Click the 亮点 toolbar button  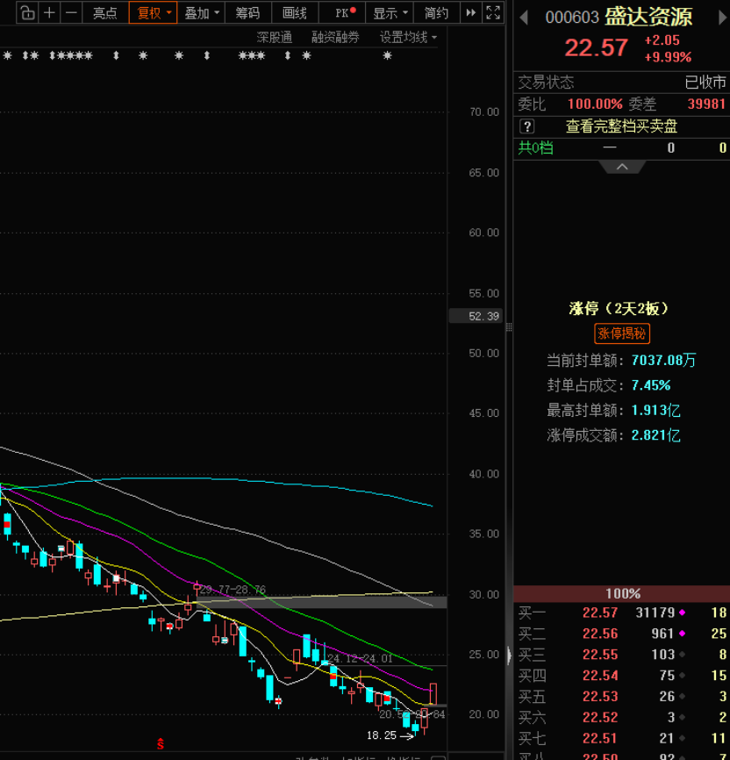click(104, 12)
